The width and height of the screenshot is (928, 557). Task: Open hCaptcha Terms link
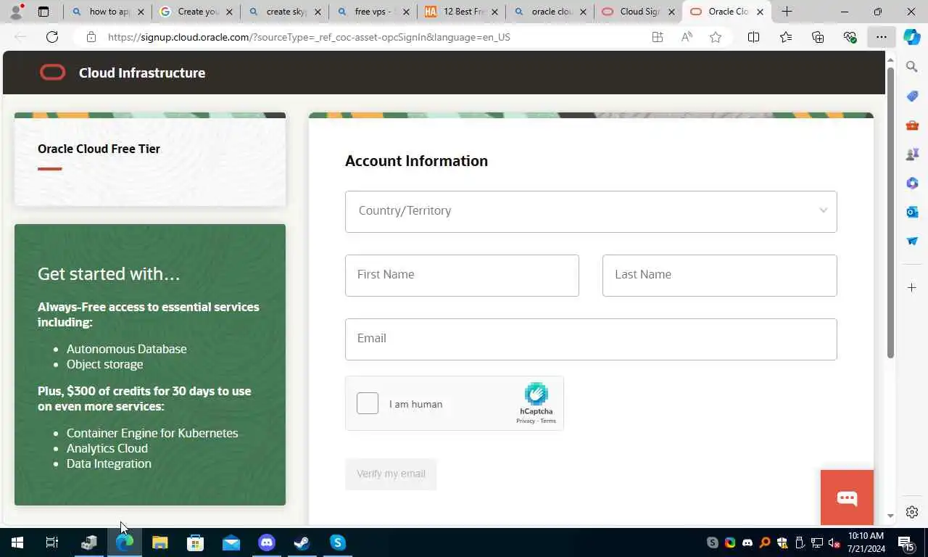click(x=548, y=421)
